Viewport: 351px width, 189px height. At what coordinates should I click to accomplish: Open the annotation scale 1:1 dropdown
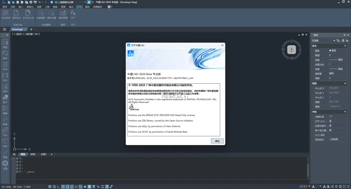click(320, 186)
